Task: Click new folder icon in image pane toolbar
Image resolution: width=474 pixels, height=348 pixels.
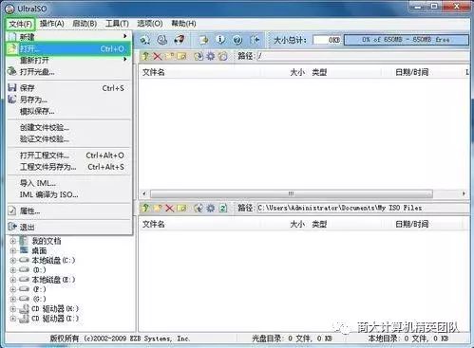Action: click(170, 56)
